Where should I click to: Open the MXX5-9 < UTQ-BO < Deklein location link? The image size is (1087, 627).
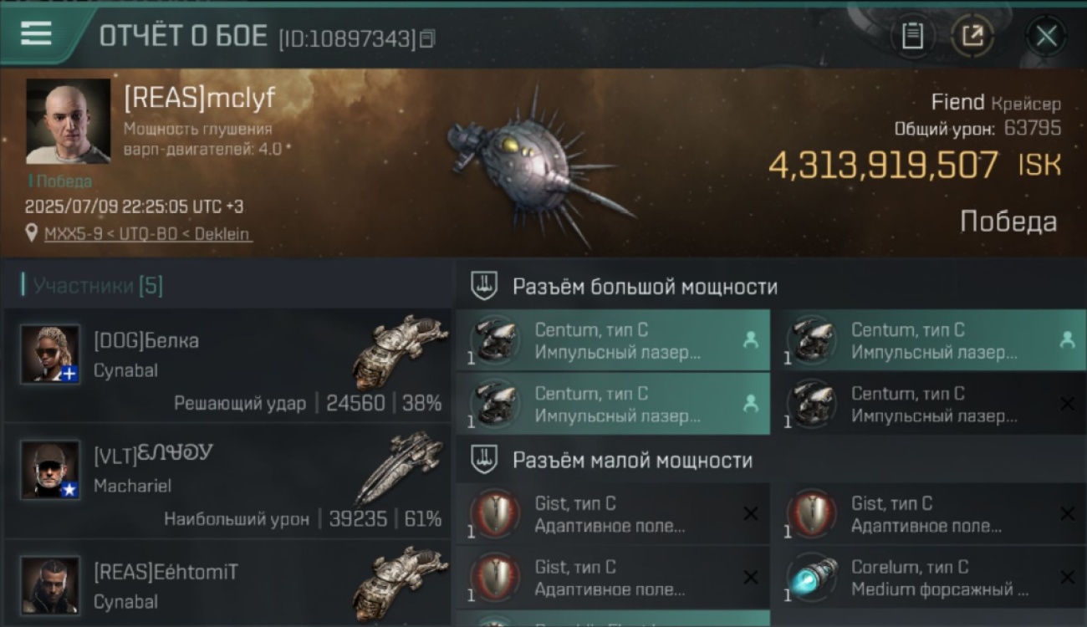[x=148, y=234]
